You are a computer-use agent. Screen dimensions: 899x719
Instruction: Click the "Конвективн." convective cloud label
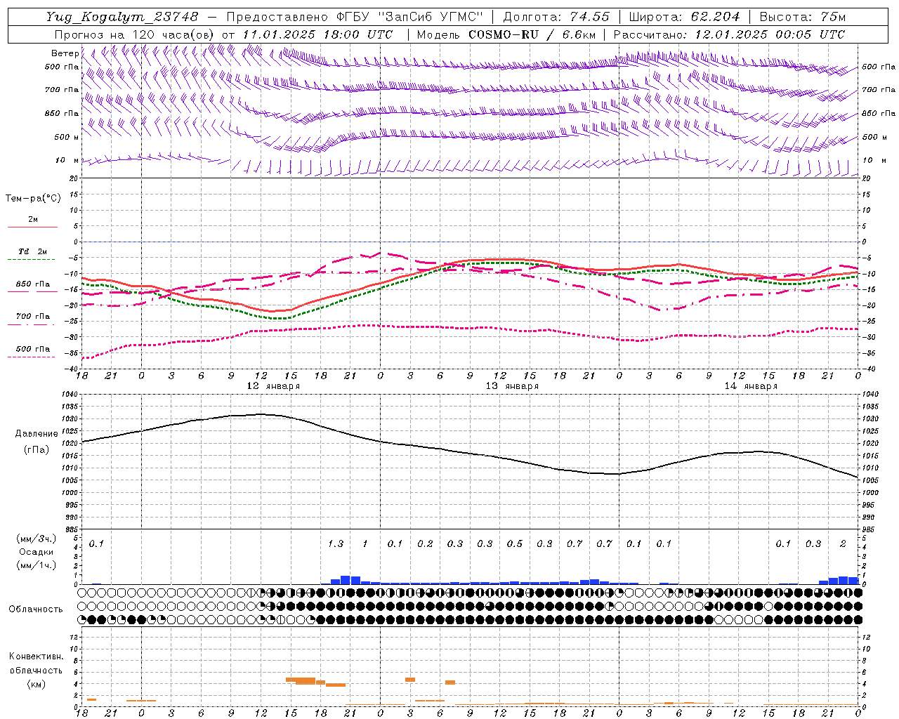(x=37, y=657)
